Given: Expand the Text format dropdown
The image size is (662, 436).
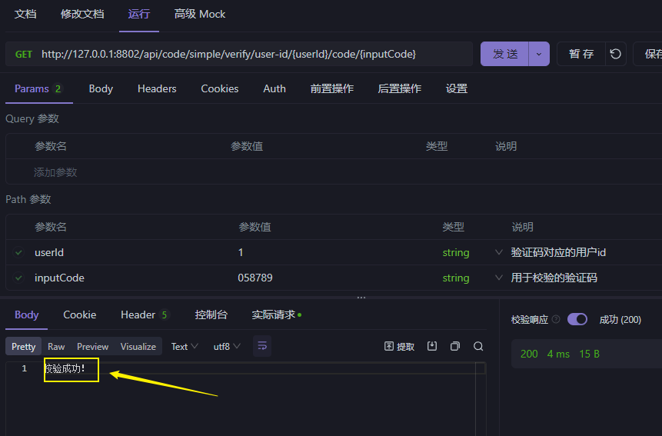Looking at the screenshot, I should (185, 347).
